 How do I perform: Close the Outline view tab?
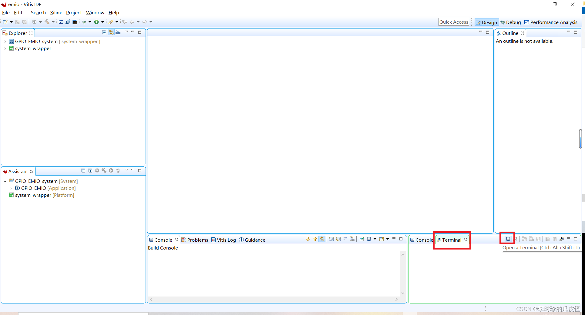(x=522, y=33)
